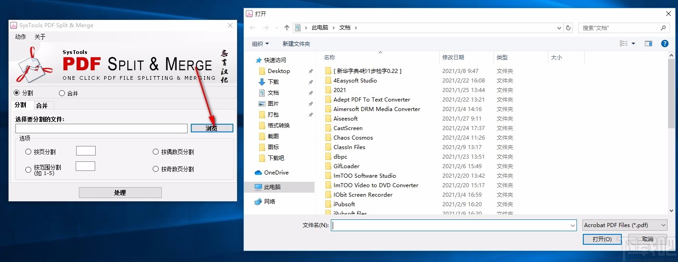Open the file name combo box dropdown
Screen dimensions: 678x262
tap(572, 225)
